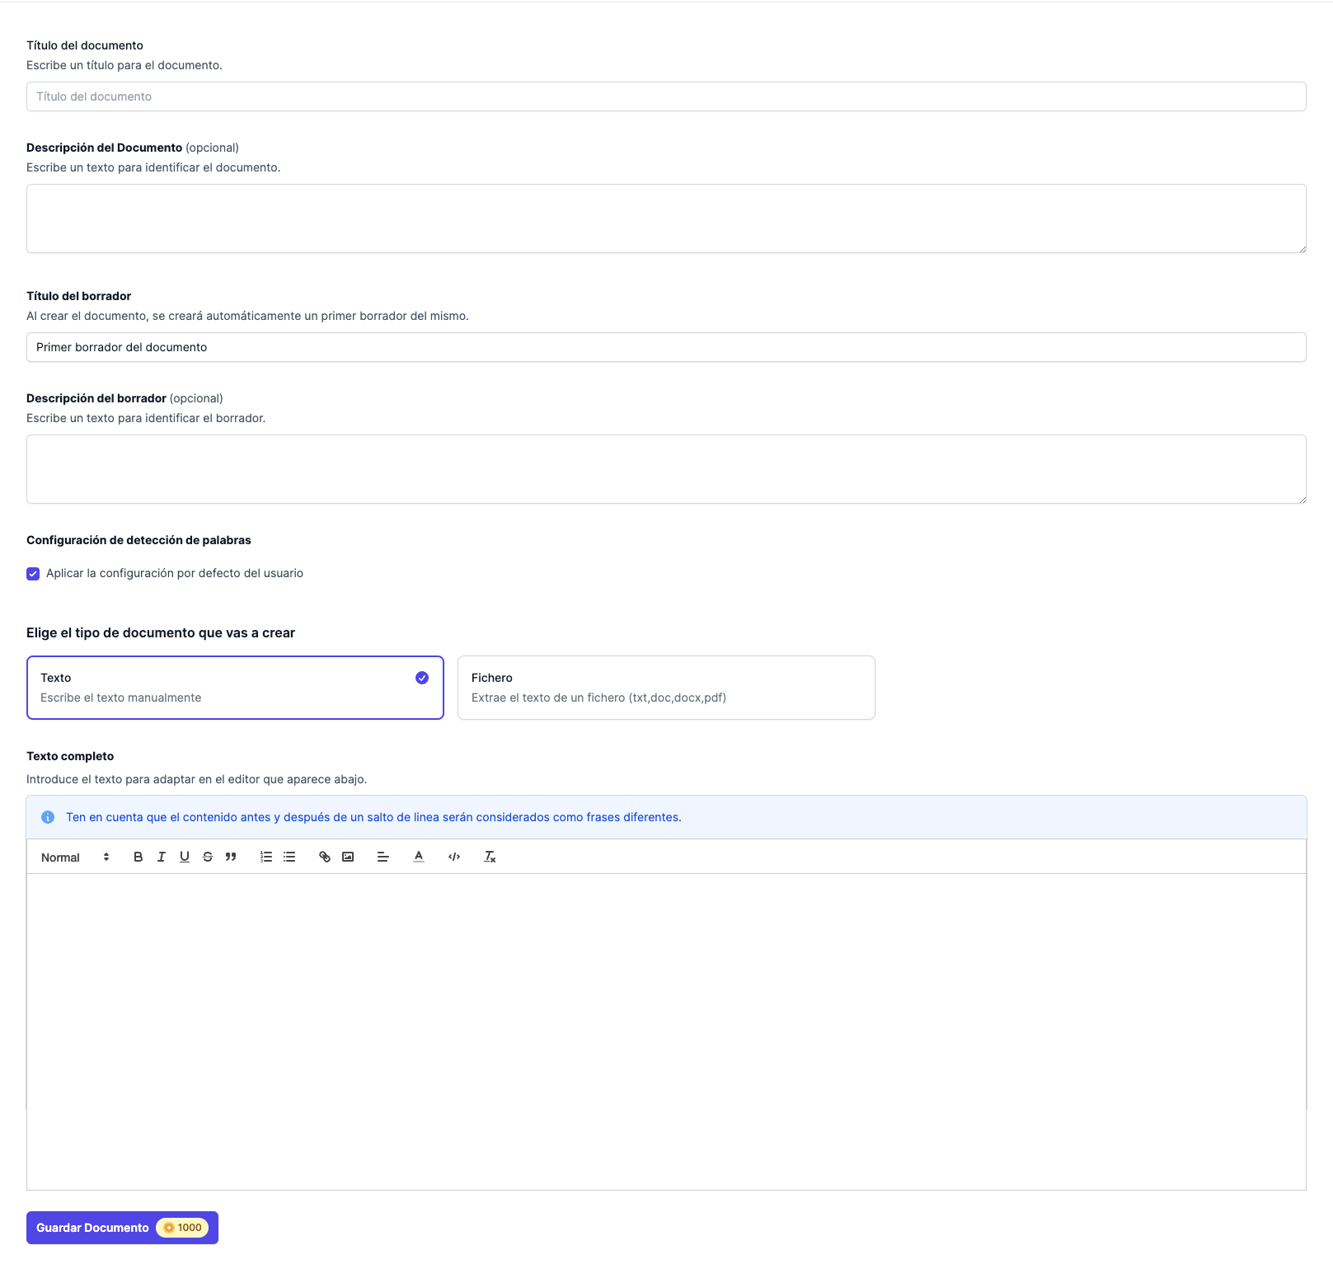
Task: Apply italic formatting in the editor
Action: (x=161, y=857)
